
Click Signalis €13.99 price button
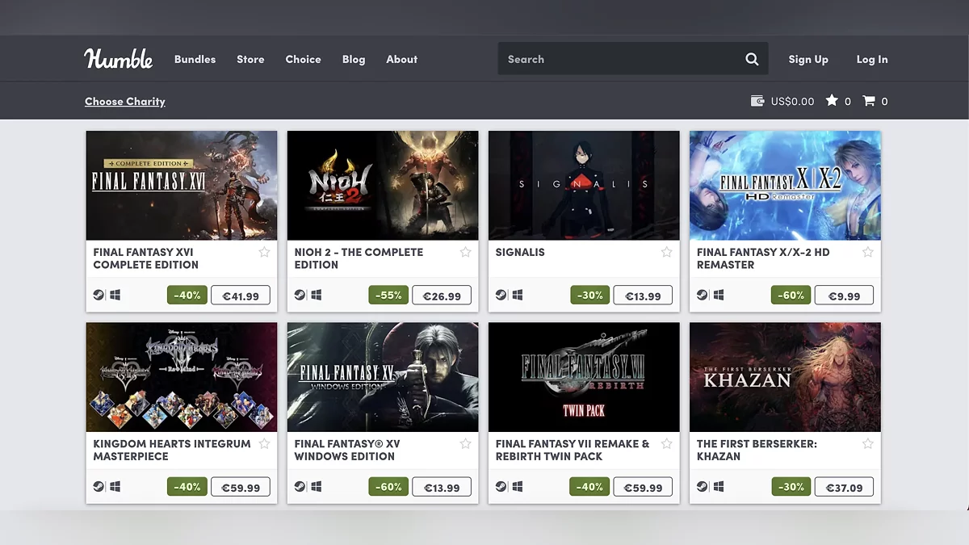point(643,296)
